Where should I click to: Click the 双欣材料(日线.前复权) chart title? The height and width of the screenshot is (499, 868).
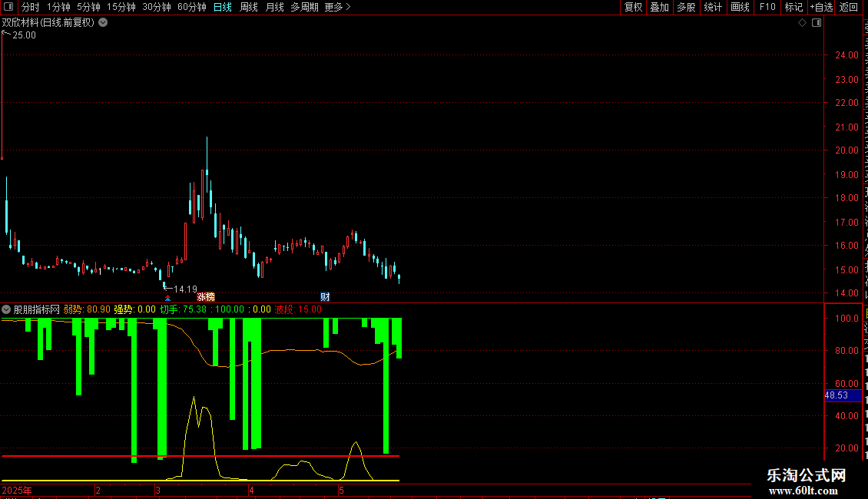click(x=48, y=23)
